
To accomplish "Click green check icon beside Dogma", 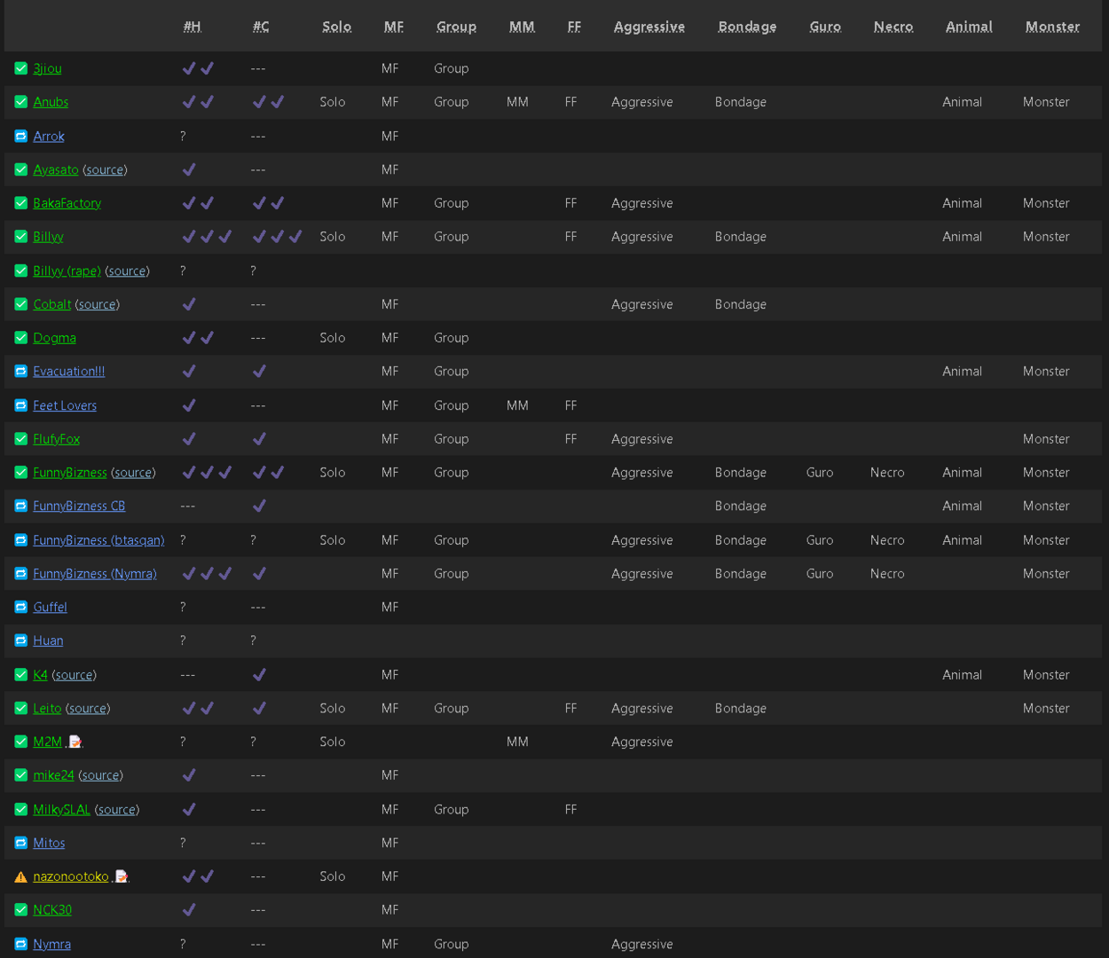I will click(x=21, y=338).
